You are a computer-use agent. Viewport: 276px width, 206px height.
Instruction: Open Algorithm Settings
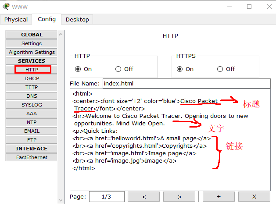coord(32,52)
